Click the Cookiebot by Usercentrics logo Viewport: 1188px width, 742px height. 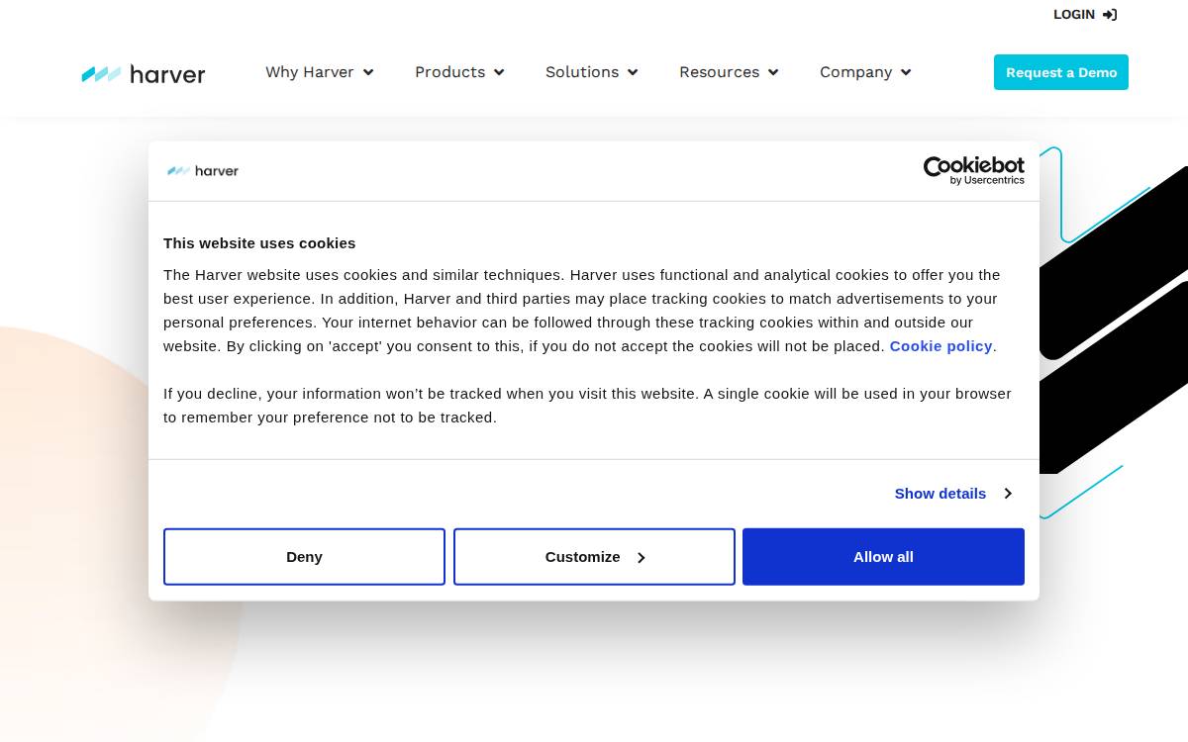point(974,170)
